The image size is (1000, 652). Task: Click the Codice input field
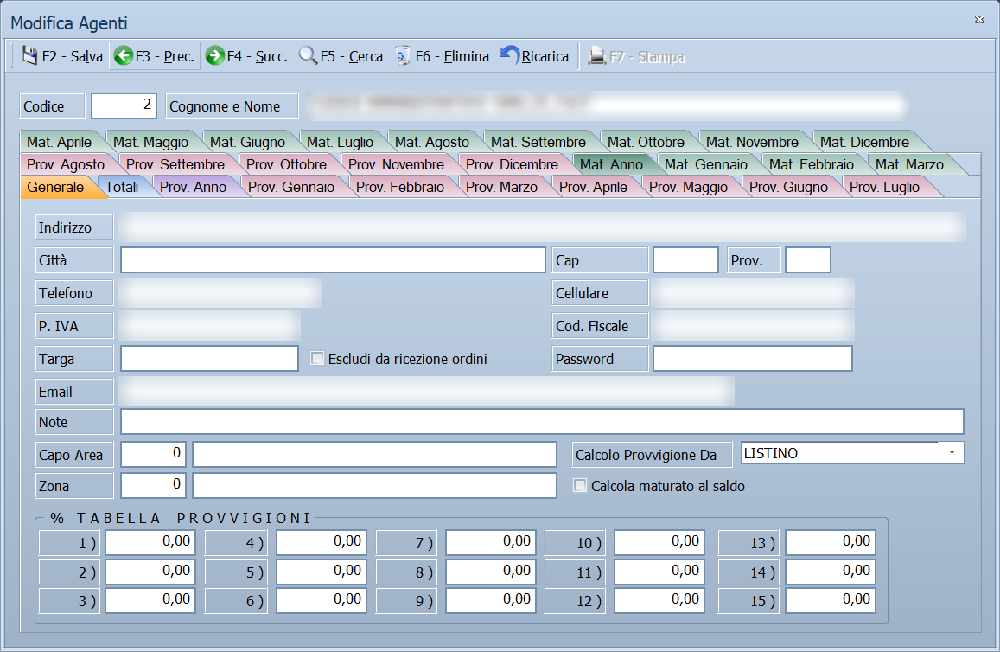[x=124, y=105]
